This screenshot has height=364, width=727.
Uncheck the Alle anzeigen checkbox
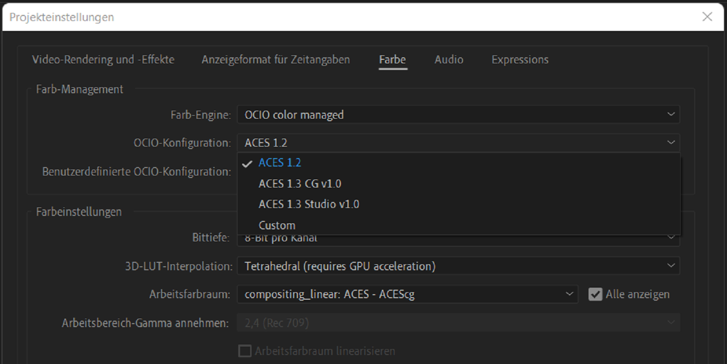(595, 295)
